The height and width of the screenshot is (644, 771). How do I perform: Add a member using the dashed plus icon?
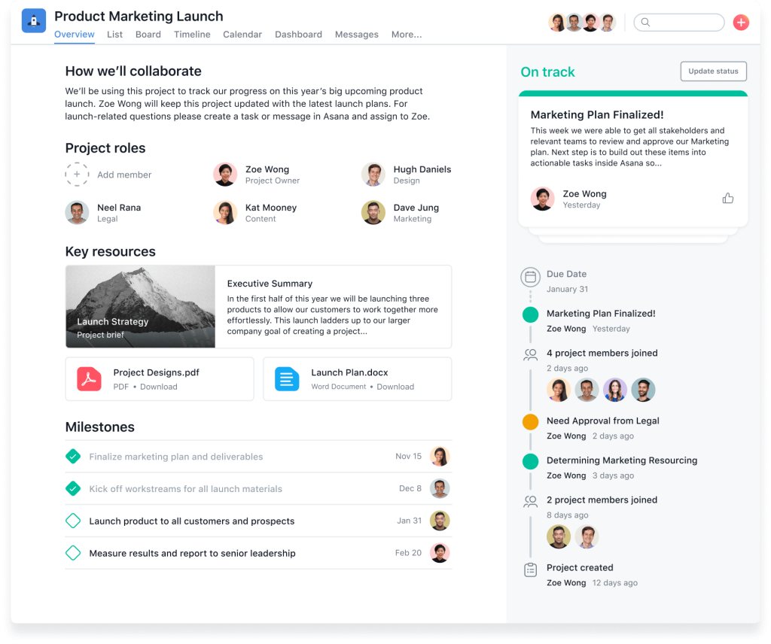coord(77,174)
